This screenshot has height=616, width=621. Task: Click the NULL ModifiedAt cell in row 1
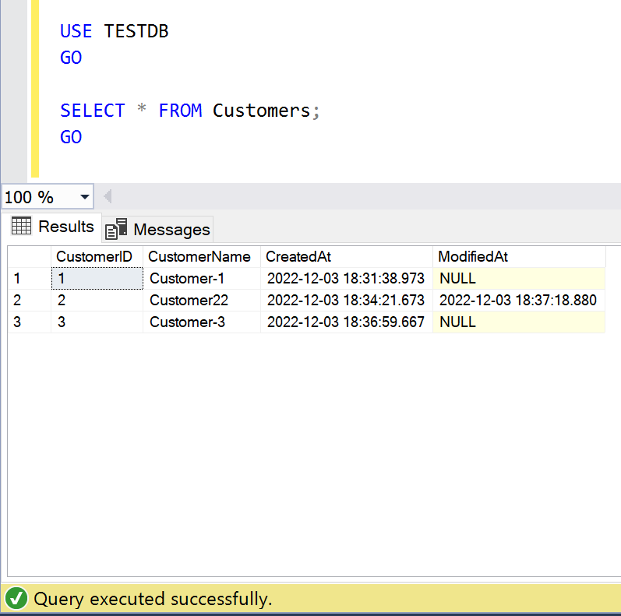pyautogui.click(x=457, y=278)
